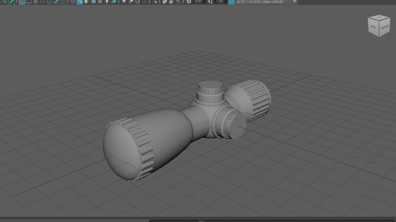
Task: Click the ACES 1.0 SDR-video view transform label
Action: click(260, 2)
